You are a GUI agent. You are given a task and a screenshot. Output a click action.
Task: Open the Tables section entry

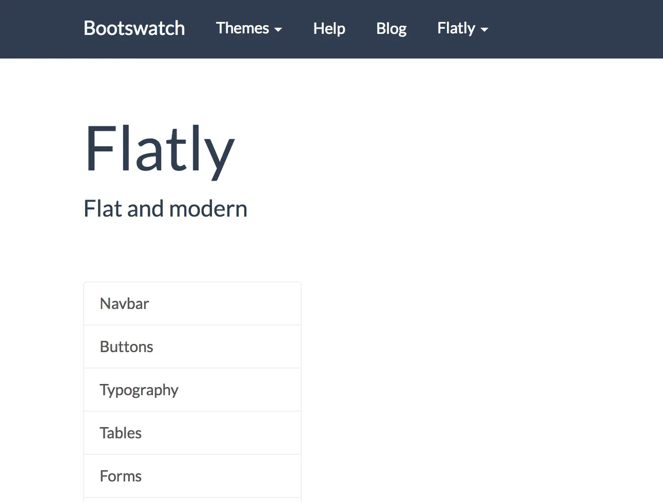tap(192, 433)
